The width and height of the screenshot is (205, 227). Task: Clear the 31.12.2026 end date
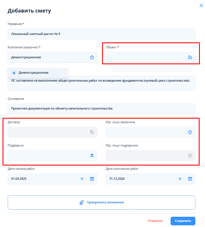pyautogui.click(x=180, y=179)
